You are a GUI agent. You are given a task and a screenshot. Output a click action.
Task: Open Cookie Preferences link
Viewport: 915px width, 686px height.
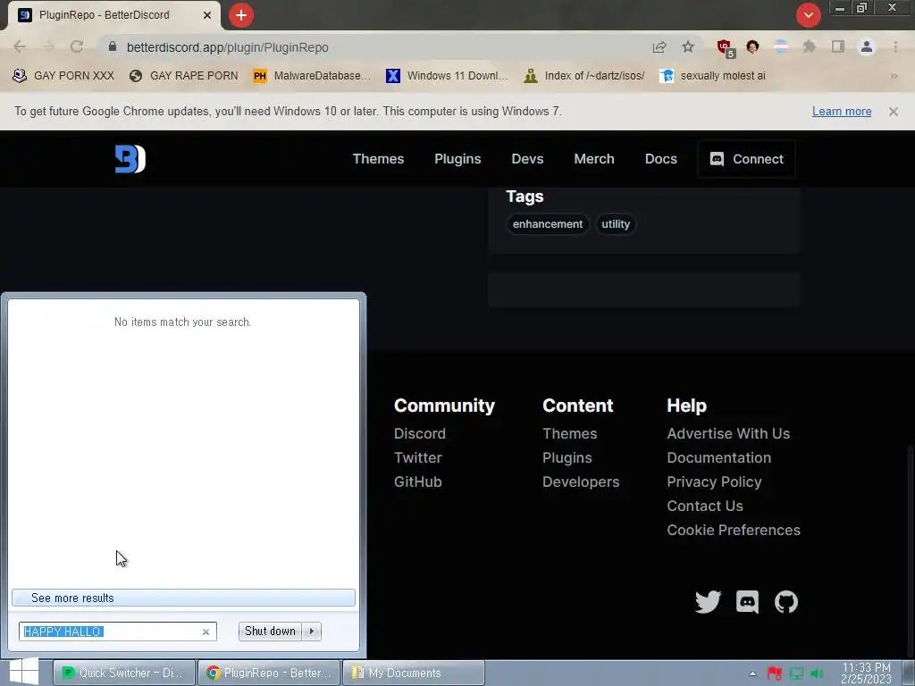coord(734,530)
